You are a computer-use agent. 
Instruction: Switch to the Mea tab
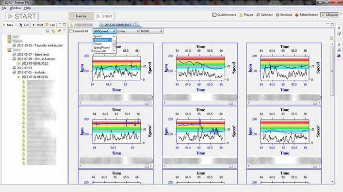(8, 25)
